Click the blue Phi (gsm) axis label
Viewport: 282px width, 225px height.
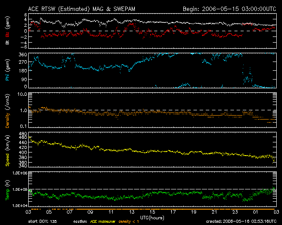click(x=7, y=71)
